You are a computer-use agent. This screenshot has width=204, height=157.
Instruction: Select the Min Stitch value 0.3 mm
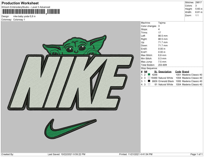[162, 59]
